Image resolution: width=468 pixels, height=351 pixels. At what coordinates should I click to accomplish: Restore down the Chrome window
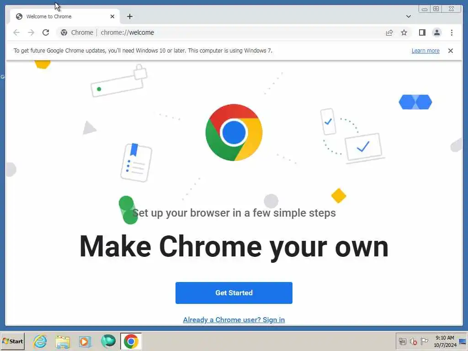click(x=436, y=9)
